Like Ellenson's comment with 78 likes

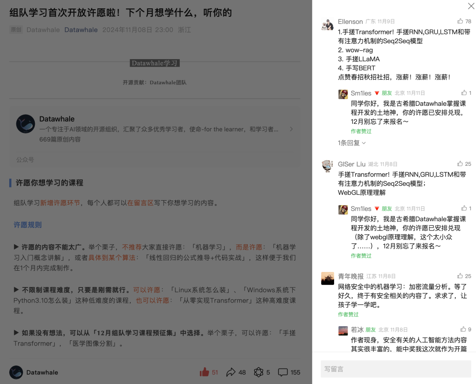point(460,21)
